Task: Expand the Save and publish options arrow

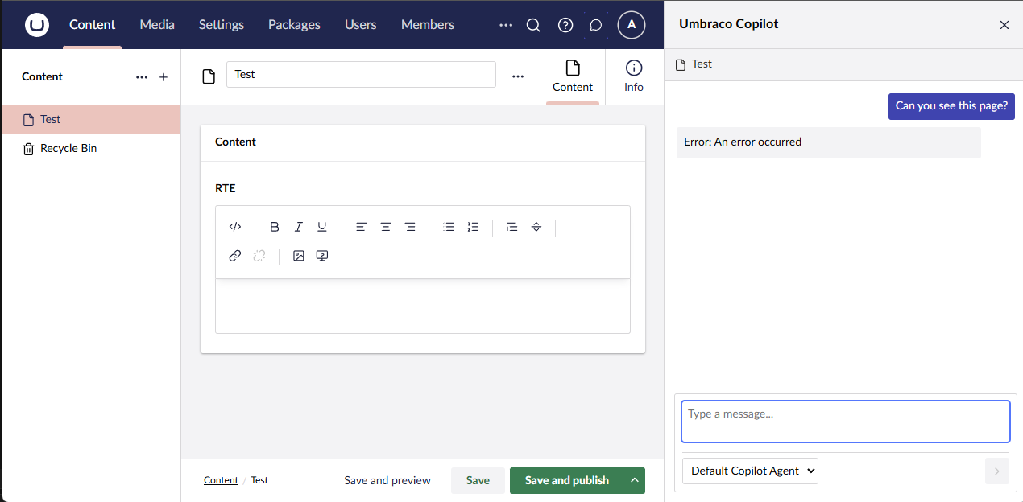Action: 635,480
